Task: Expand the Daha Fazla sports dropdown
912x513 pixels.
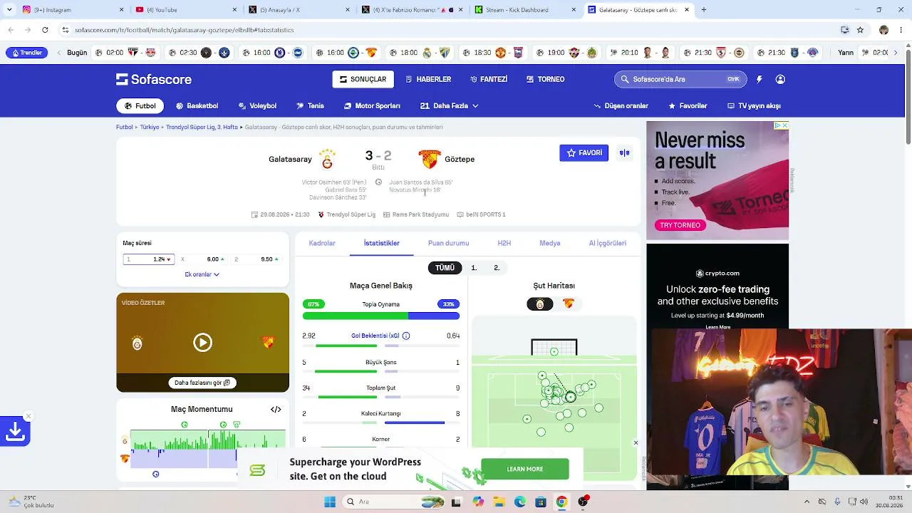Action: coord(450,105)
